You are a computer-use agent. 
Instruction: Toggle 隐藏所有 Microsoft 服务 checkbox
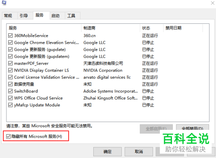[8, 136]
